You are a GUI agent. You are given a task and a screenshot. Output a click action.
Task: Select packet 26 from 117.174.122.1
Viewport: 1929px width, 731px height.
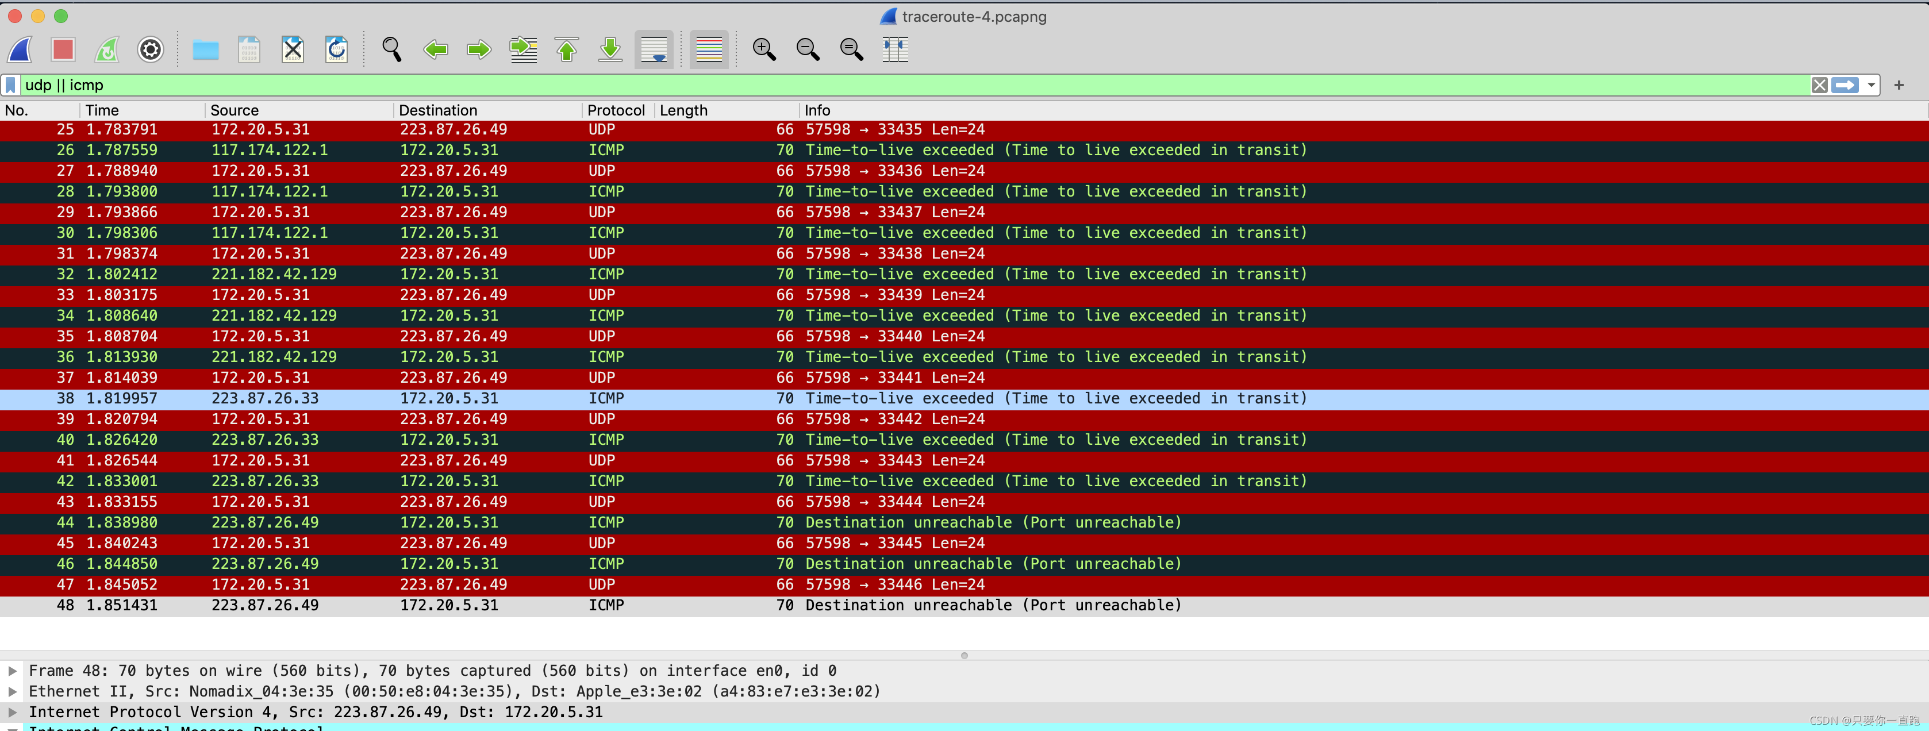pos(964,151)
